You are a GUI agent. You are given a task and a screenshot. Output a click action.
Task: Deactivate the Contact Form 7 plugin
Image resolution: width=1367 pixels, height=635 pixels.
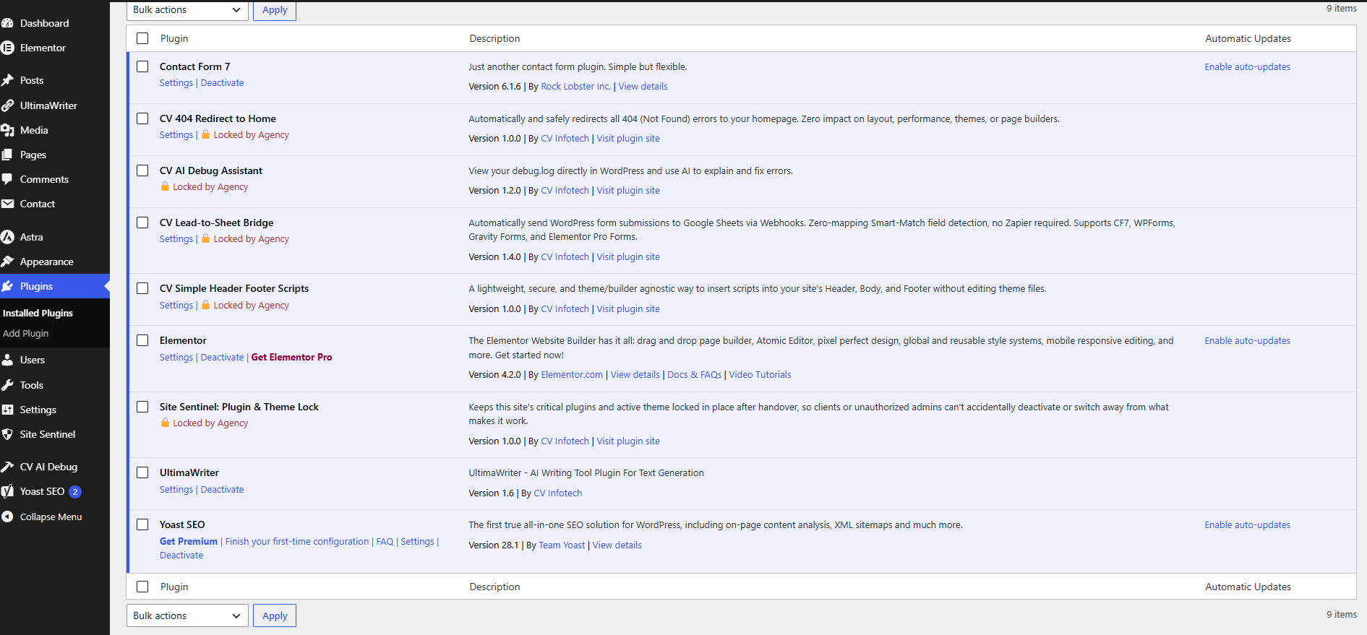click(x=222, y=83)
